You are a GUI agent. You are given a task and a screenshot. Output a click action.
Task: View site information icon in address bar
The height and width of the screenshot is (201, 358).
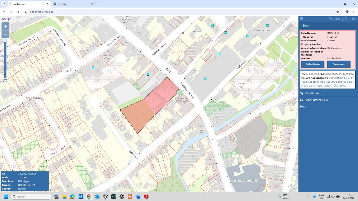(26, 12)
